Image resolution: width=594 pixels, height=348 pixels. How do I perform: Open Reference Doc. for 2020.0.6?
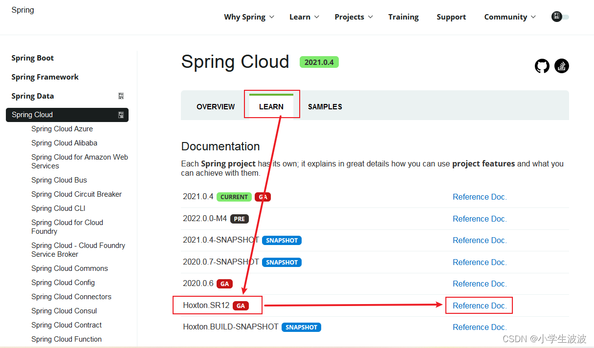point(480,284)
